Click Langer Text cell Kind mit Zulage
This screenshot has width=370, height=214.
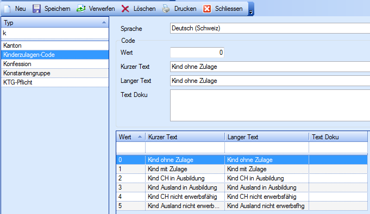coord(267,169)
